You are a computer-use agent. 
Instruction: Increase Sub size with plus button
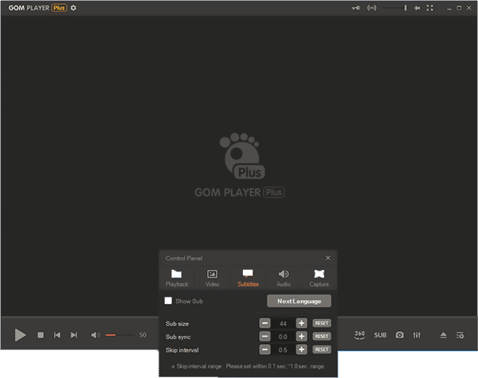tap(301, 323)
